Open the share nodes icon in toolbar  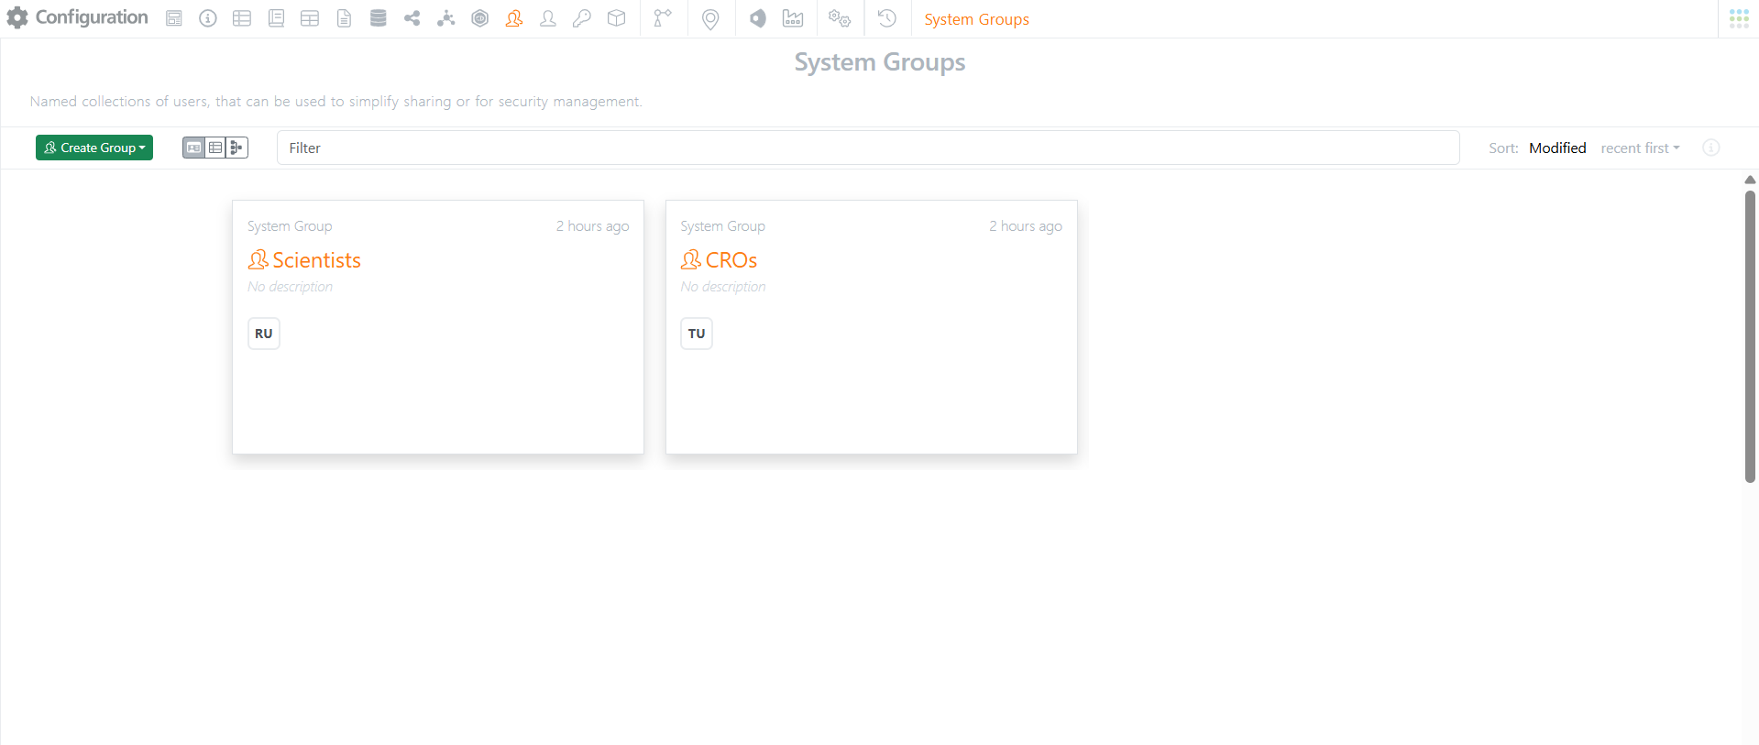coord(412,18)
